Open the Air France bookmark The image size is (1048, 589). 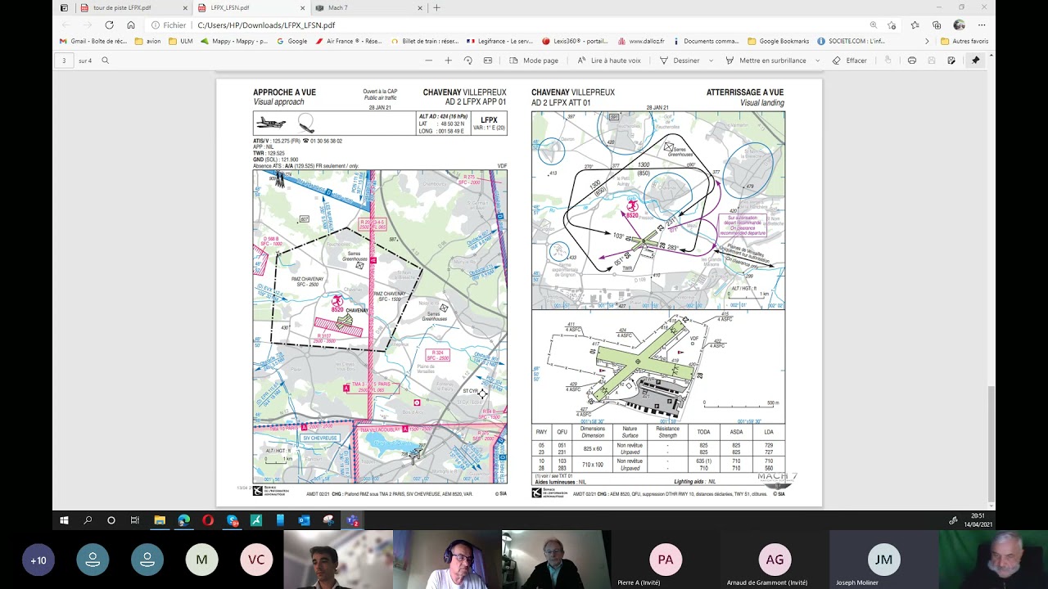coord(348,41)
